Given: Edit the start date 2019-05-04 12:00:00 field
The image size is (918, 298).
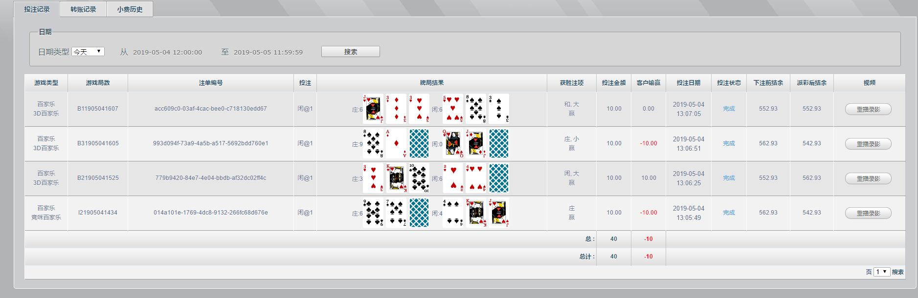Looking at the screenshot, I should 167,52.
